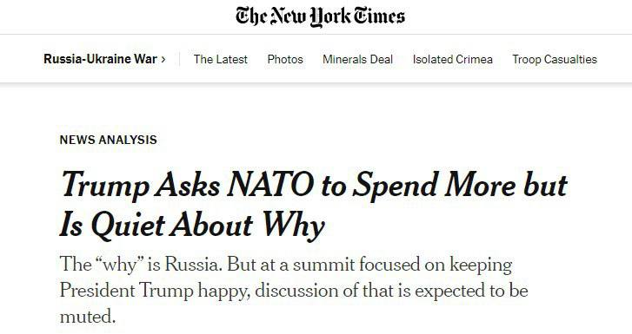Click "Is Quiet About Why" headline line
The width and height of the screenshot is (632, 334).
192,225
